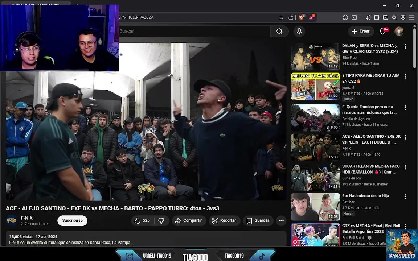Click the Compartir share button
The width and height of the screenshot is (418, 261).
click(x=188, y=220)
